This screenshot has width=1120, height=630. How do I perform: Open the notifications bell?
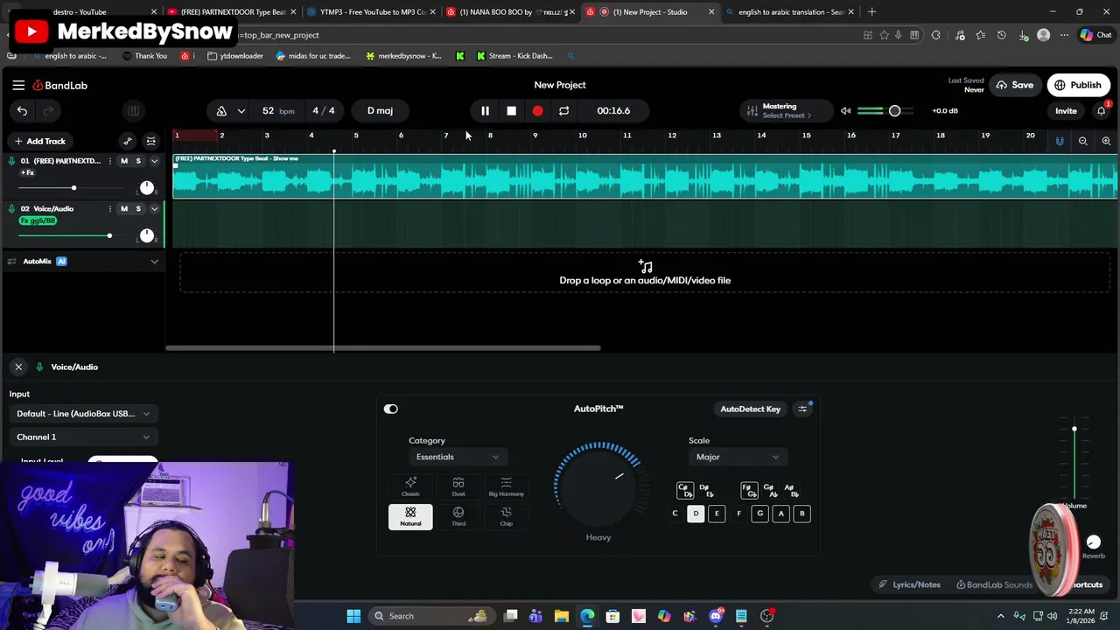tap(1102, 111)
